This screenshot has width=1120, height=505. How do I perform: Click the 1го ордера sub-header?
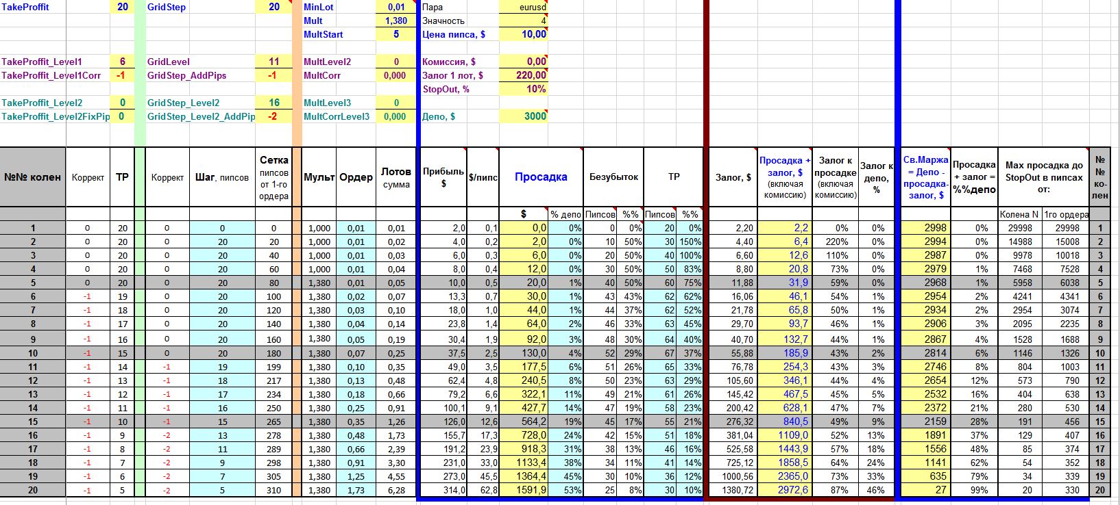1064,214
